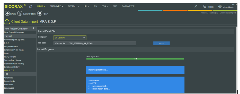Open the HR dropdown menu

click(86, 6)
